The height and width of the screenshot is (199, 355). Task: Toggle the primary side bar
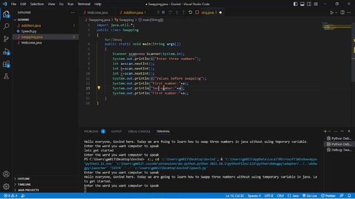[x=296, y=4]
